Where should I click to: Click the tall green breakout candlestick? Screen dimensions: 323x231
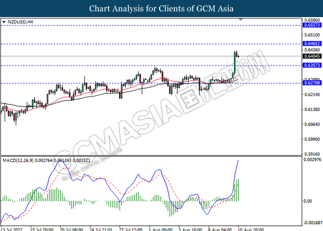pyautogui.click(x=234, y=63)
